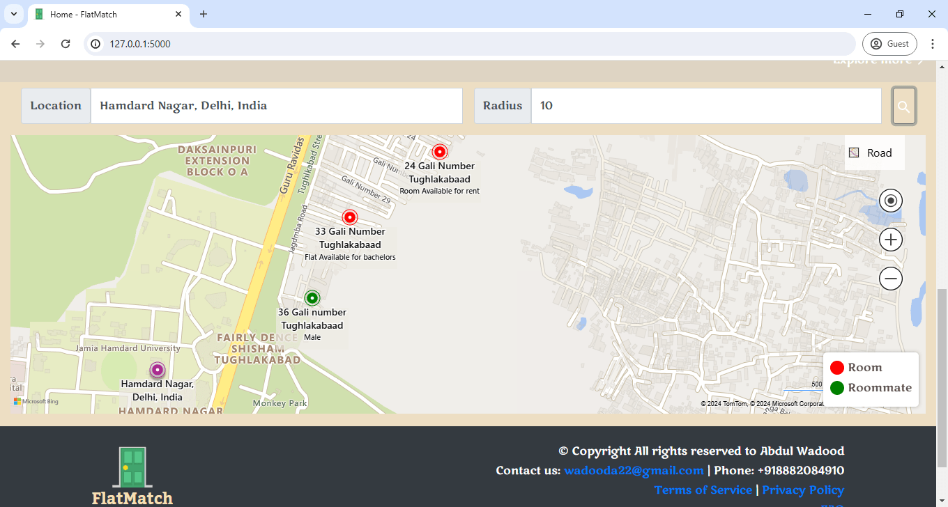Viewport: 948px width, 507px height.
Task: Click the Location field label
Action: [x=56, y=106]
